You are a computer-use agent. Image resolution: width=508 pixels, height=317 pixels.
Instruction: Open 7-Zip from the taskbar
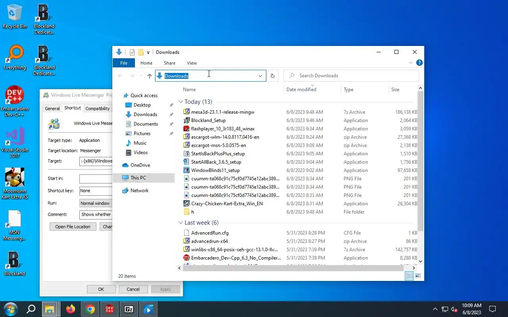coord(129,309)
